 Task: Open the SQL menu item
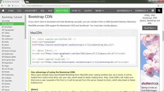43,11
